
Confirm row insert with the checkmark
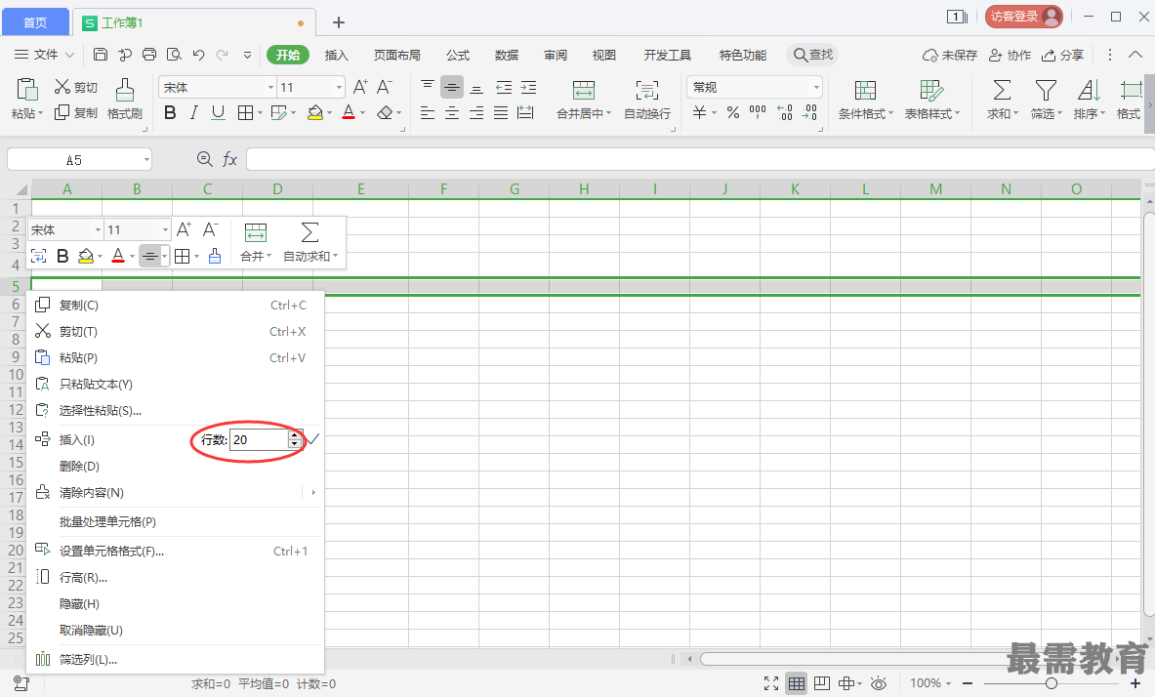312,439
